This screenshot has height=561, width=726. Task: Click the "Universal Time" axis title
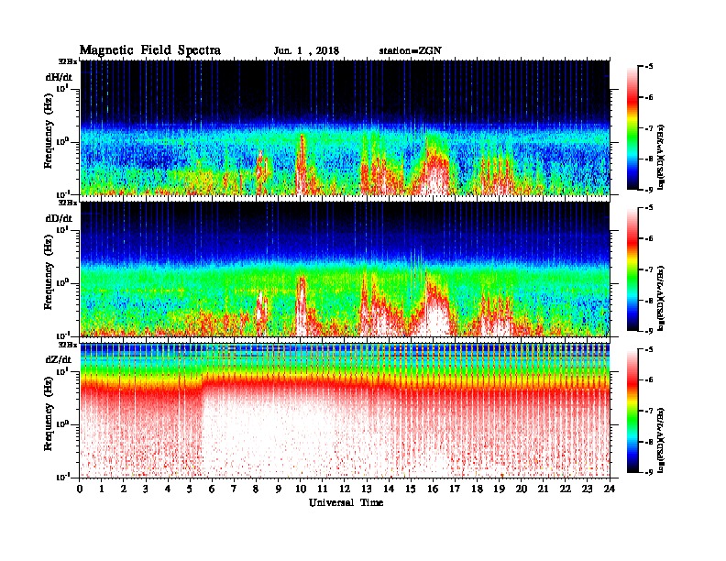[346, 502]
